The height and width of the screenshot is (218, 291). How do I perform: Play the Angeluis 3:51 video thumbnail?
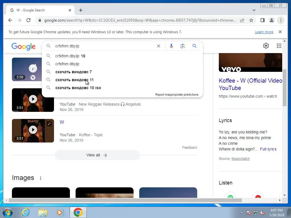coord(33,100)
